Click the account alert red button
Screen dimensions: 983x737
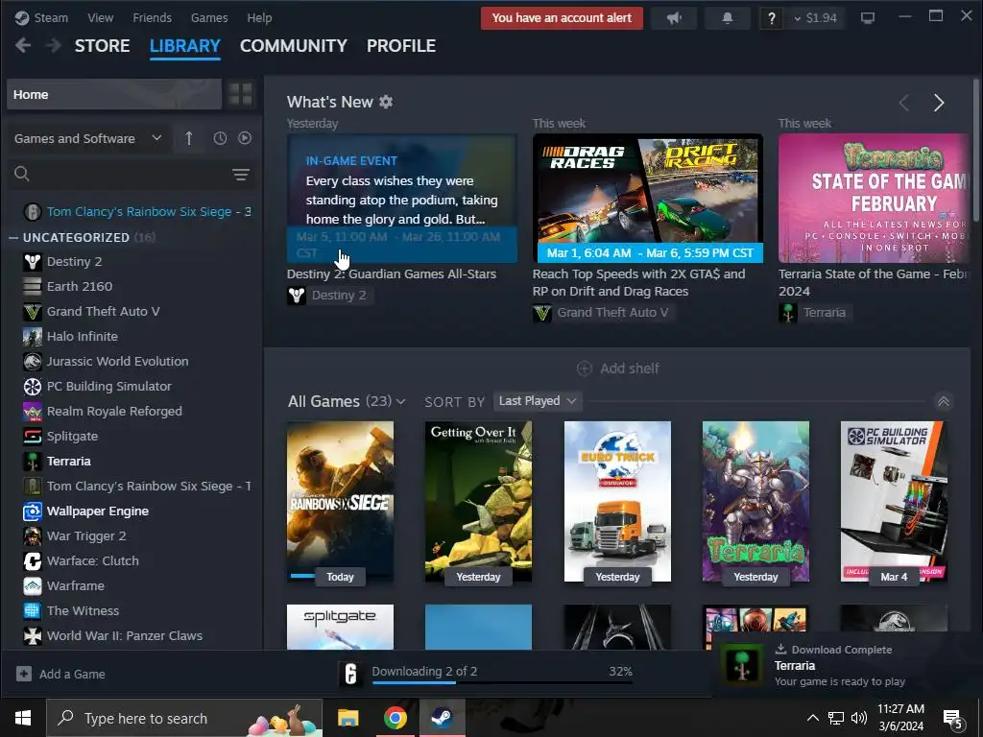[x=562, y=18]
